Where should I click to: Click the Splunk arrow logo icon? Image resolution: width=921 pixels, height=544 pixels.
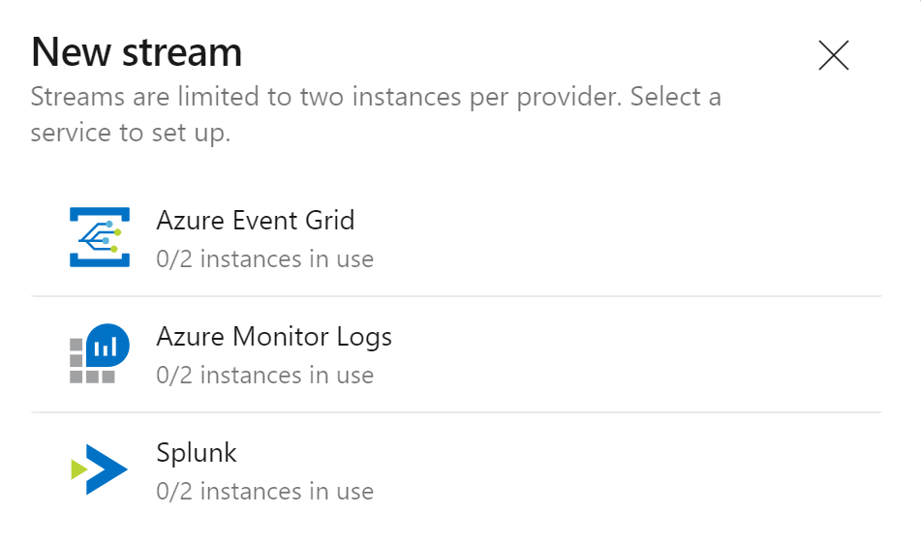click(x=100, y=469)
